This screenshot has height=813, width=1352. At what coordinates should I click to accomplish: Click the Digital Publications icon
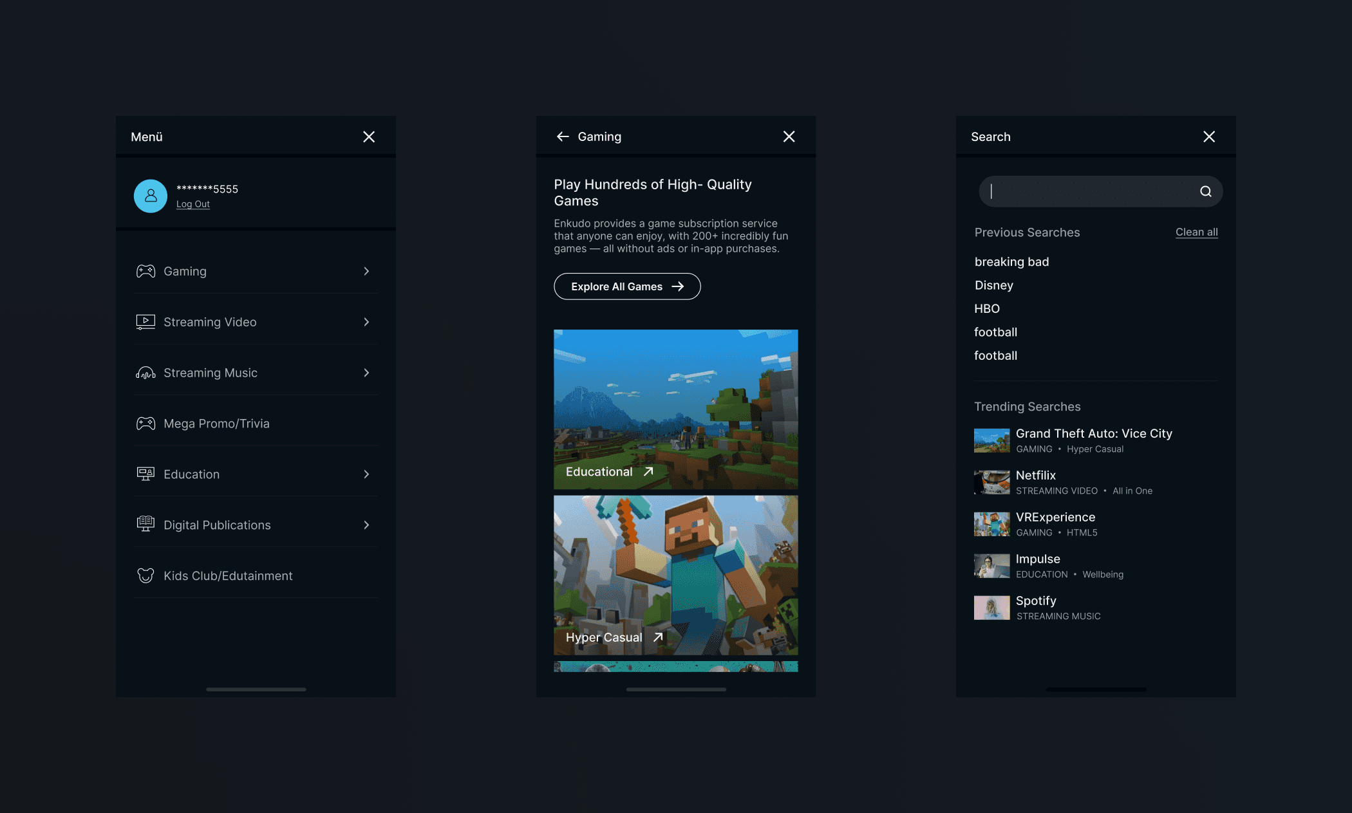[146, 525]
